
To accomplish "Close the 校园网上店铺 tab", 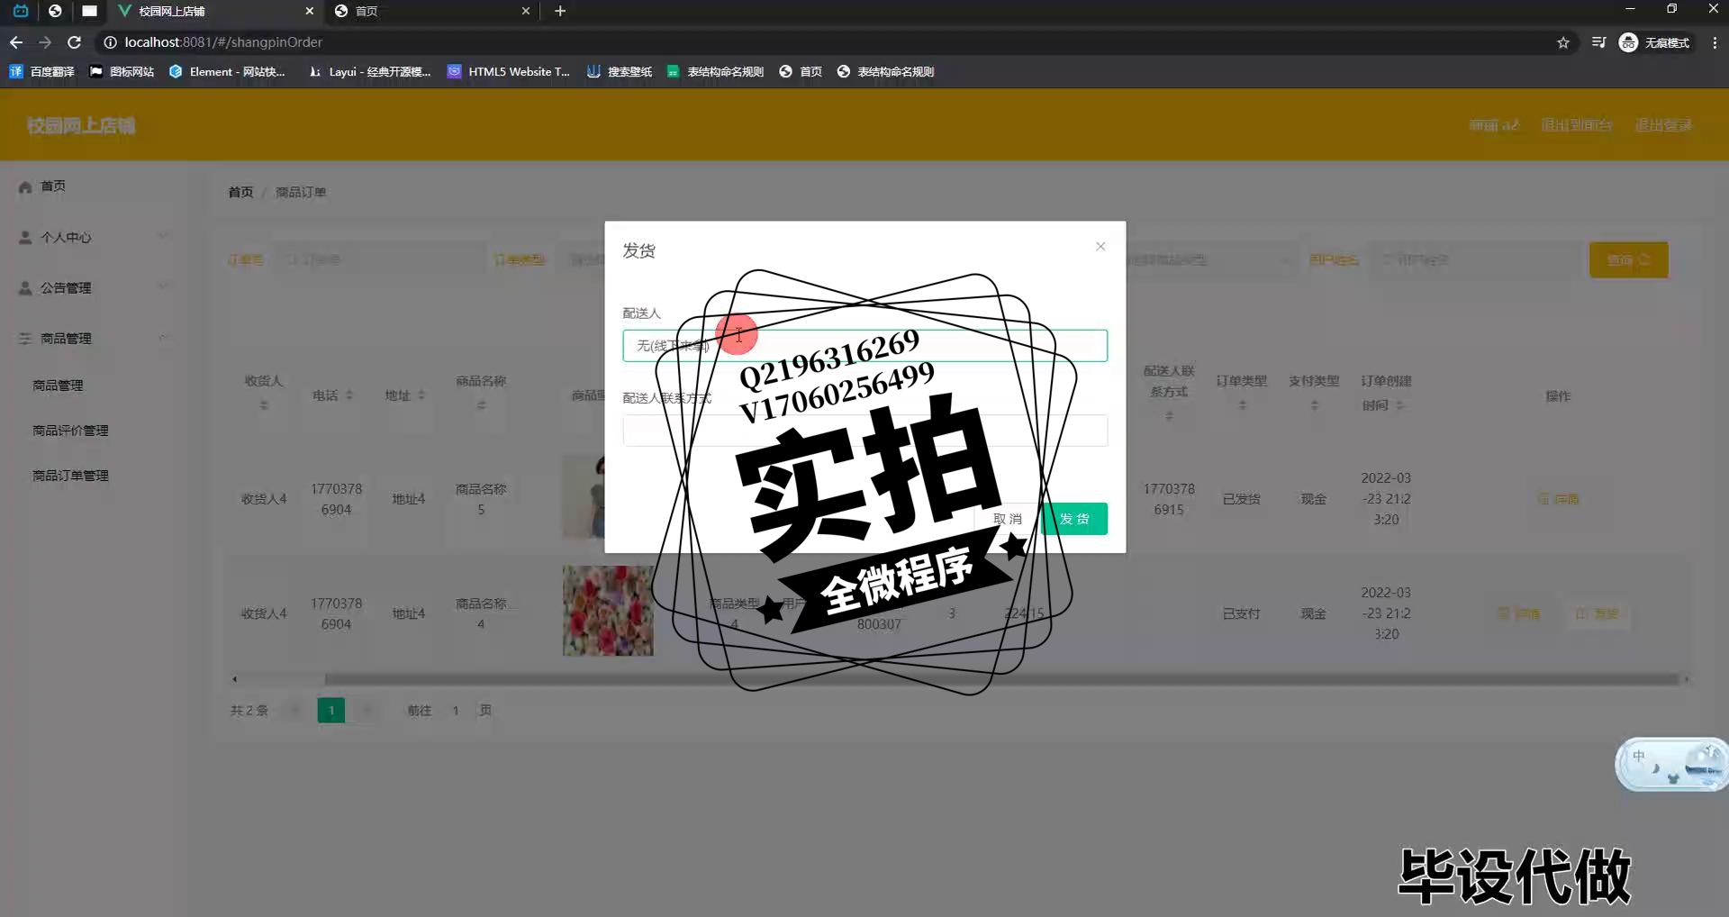I will pos(310,11).
